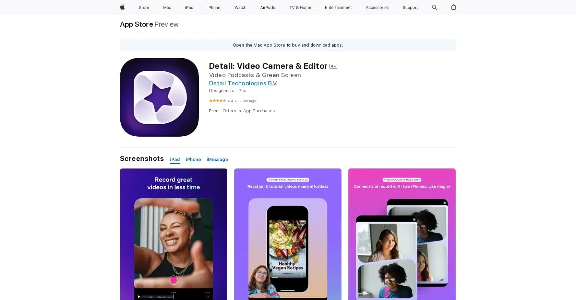Click 'Video Podcasts & Green Screen' subtitle

click(255, 75)
